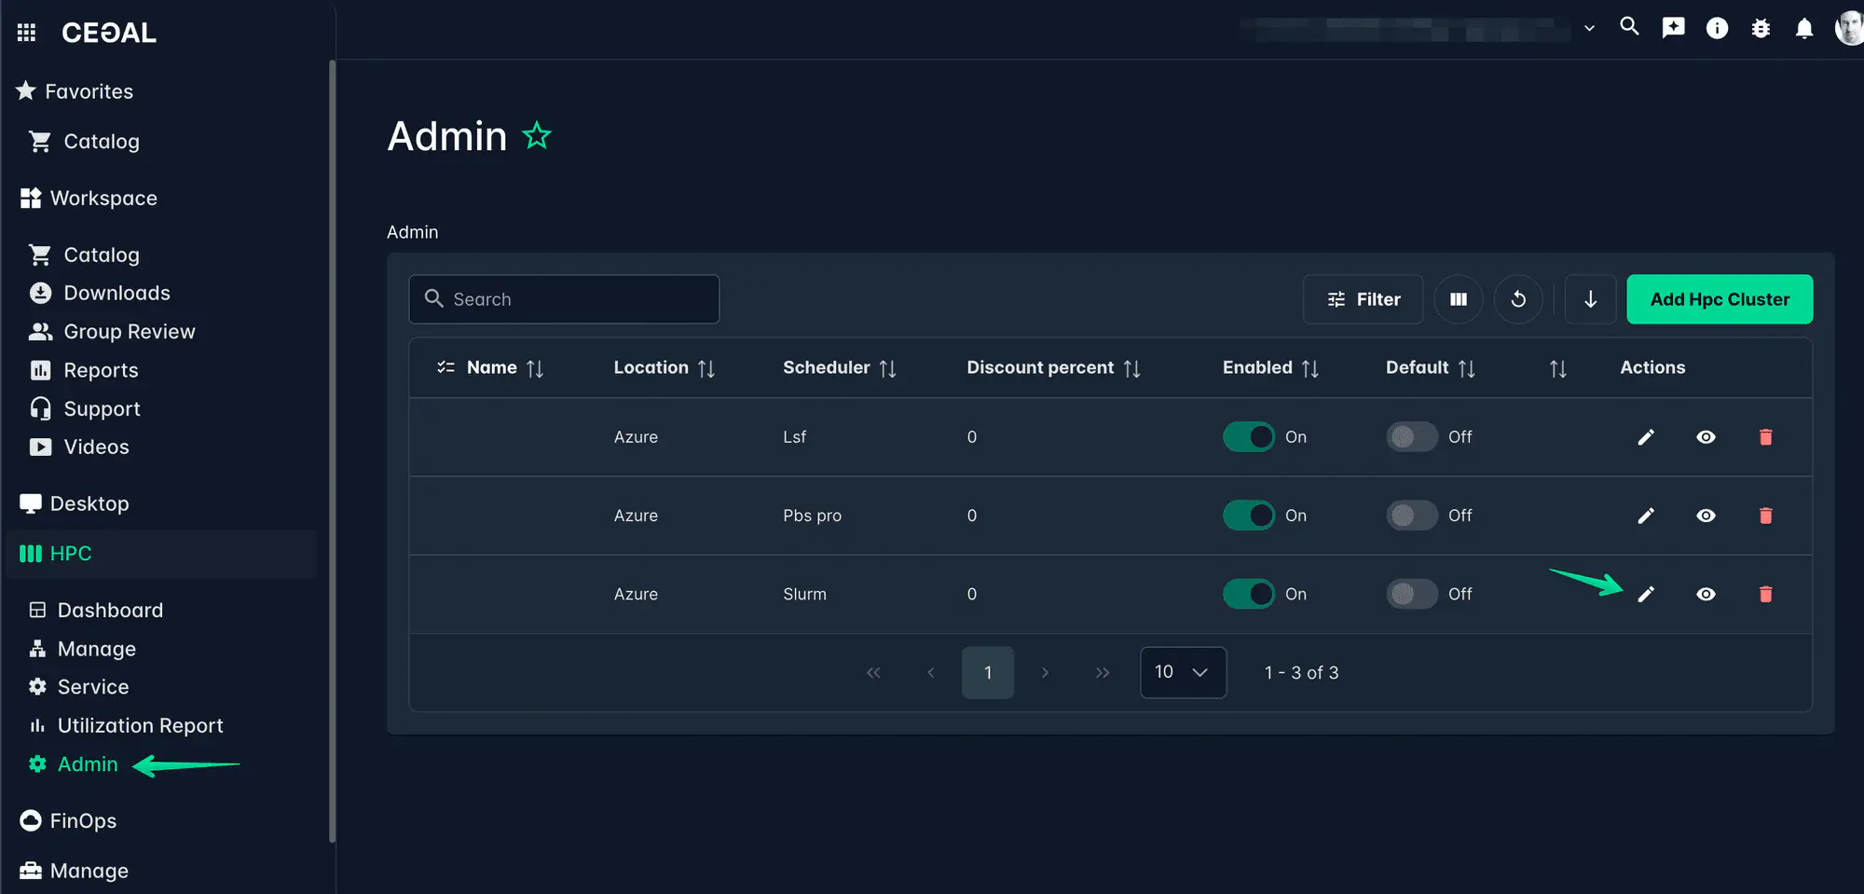The height and width of the screenshot is (894, 1864).
Task: Click the column visibility icon
Action: coord(1459,299)
